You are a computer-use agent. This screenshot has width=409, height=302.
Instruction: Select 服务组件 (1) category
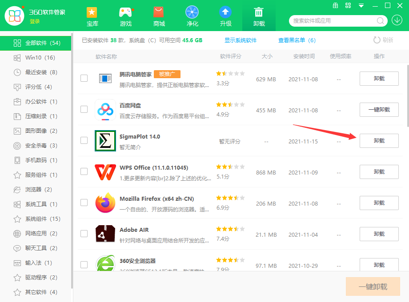[x=36, y=175]
